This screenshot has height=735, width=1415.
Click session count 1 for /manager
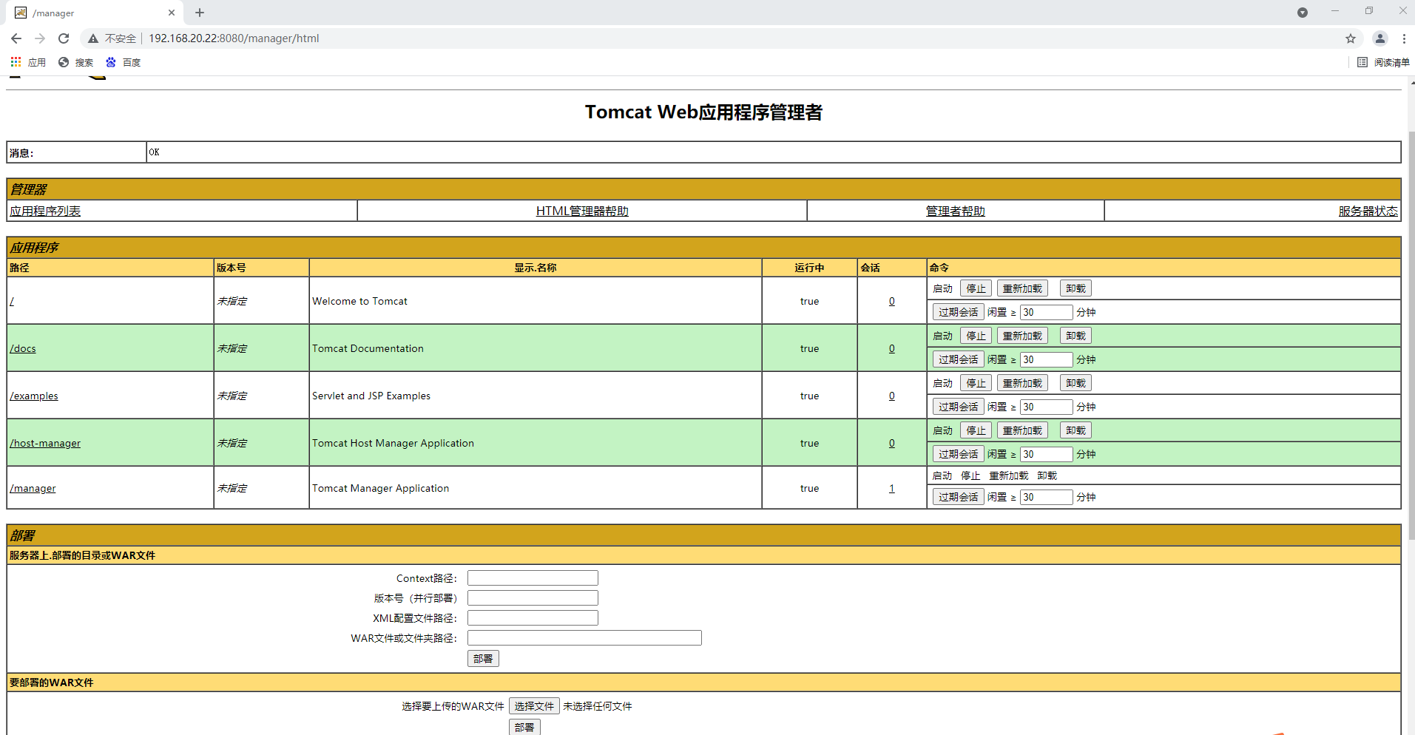(892, 488)
